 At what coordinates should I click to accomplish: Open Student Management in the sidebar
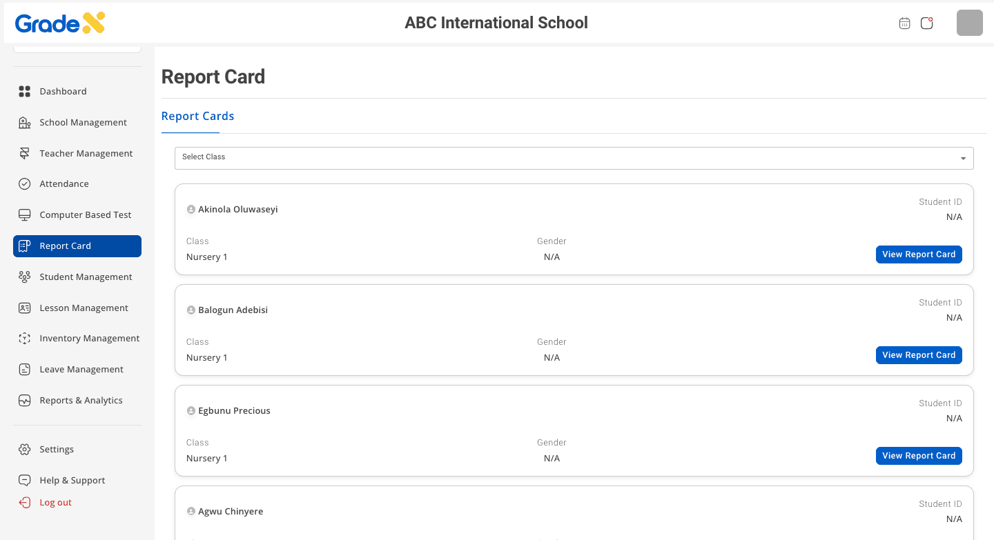[x=86, y=277]
